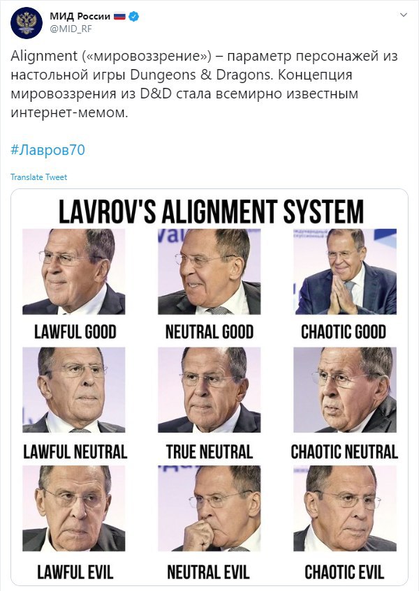Open the МИД России account name
Screen dimensions: 419x591
pos(80,16)
